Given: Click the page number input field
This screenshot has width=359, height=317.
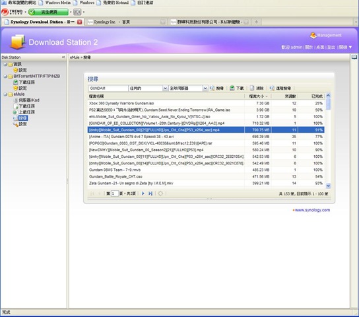Looking at the screenshot, I should (x=114, y=194).
